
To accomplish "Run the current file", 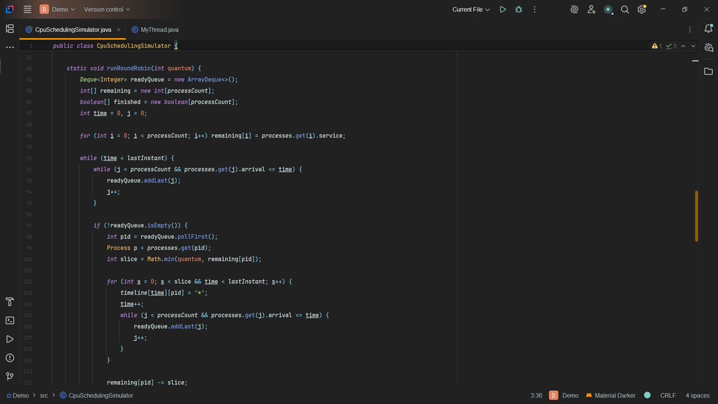I will click(x=503, y=10).
